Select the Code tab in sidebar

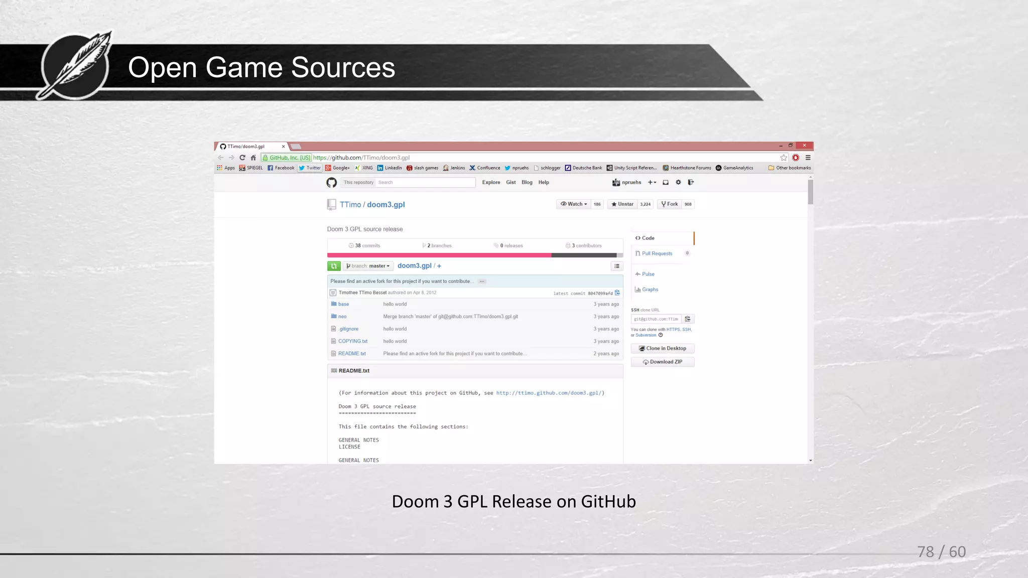coord(663,238)
